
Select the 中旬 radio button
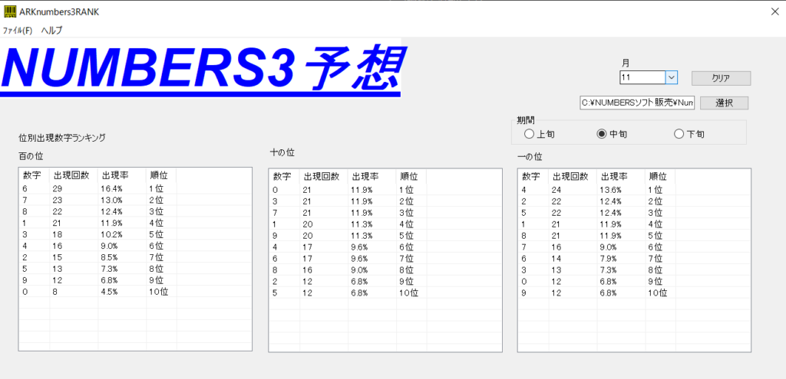point(602,134)
